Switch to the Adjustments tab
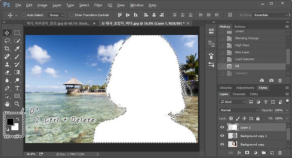This screenshot has width=292, height=158. (245, 88)
